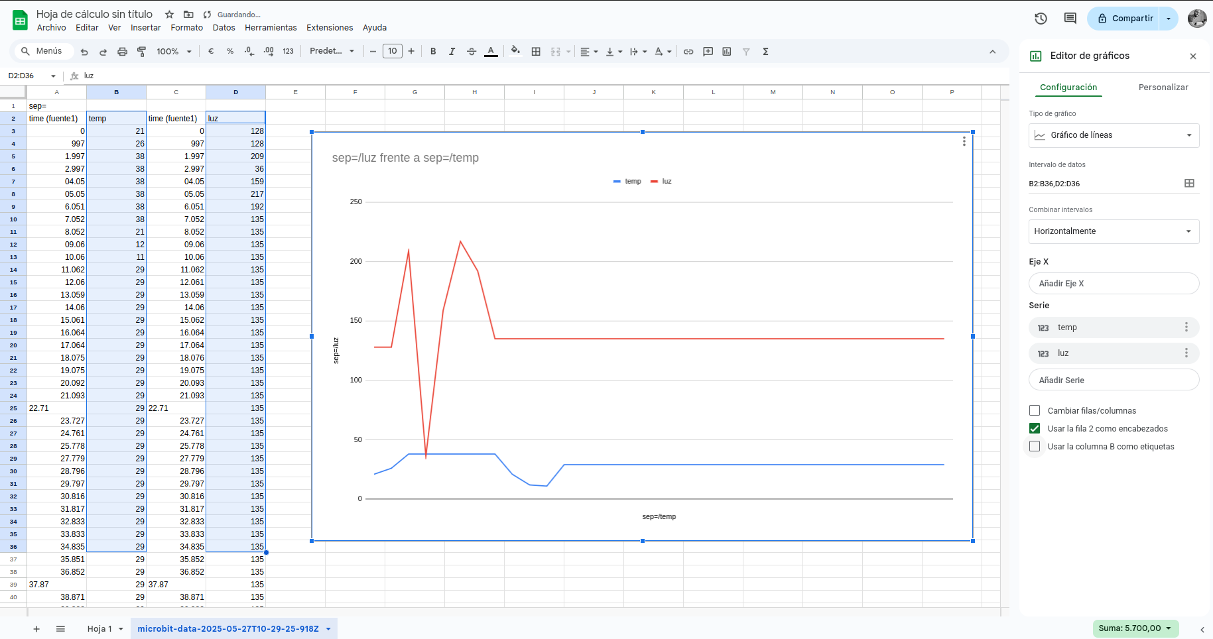Uncheck Usar la fila 2 como encabezados
The image size is (1213, 639).
click(1035, 428)
